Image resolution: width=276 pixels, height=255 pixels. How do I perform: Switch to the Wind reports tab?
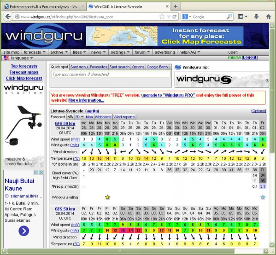(124, 117)
